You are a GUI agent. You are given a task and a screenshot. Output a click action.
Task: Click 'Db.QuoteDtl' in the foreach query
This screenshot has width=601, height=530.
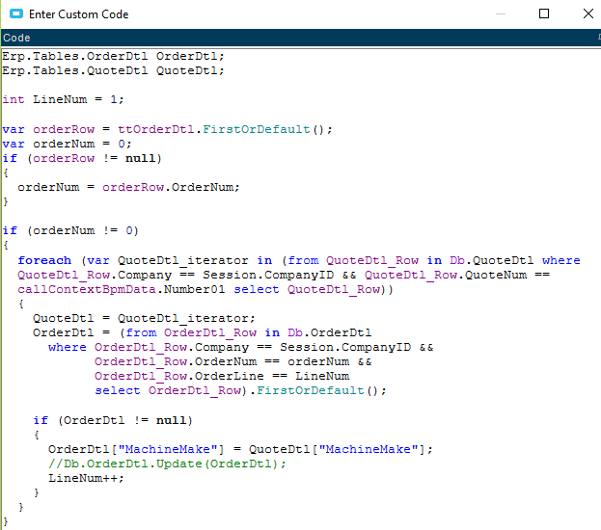click(x=491, y=260)
